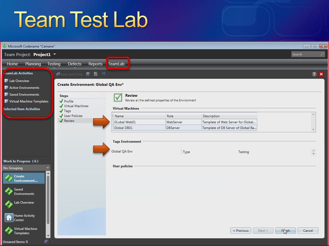This screenshot has height=246, width=329.
Task: Click the Previous button
Action: coord(241,231)
